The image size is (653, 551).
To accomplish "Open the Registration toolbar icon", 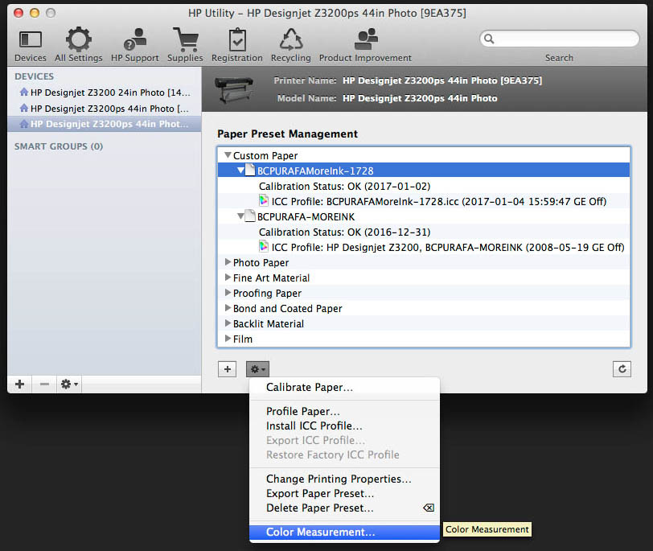I will 236,40.
